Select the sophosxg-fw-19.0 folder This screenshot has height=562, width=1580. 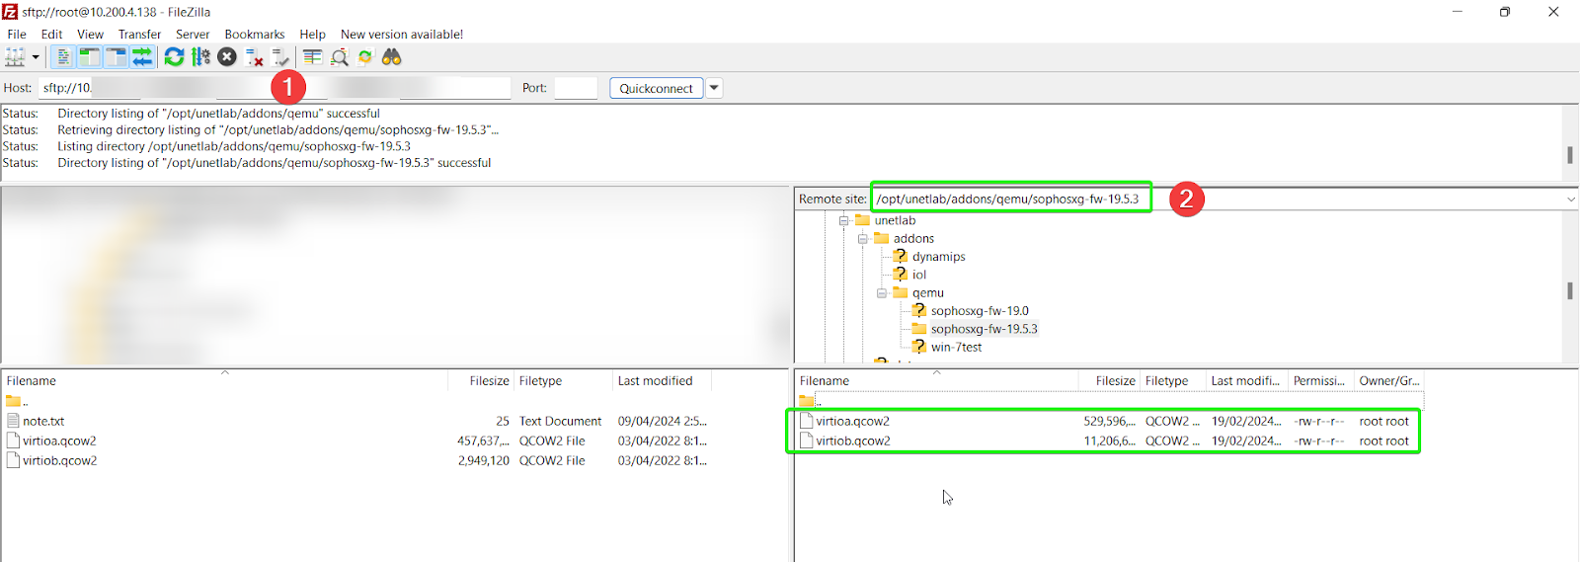pos(979,310)
